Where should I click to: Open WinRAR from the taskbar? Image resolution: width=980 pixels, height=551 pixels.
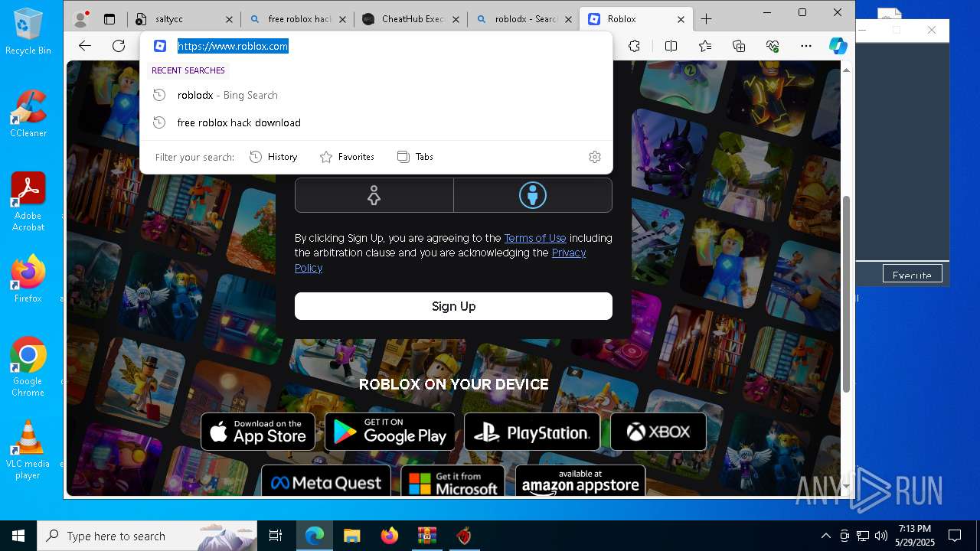(x=426, y=536)
